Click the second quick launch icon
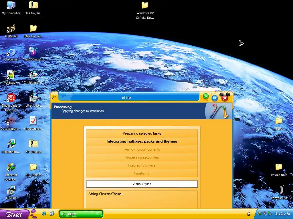This screenshot has height=219, width=293. [52, 214]
